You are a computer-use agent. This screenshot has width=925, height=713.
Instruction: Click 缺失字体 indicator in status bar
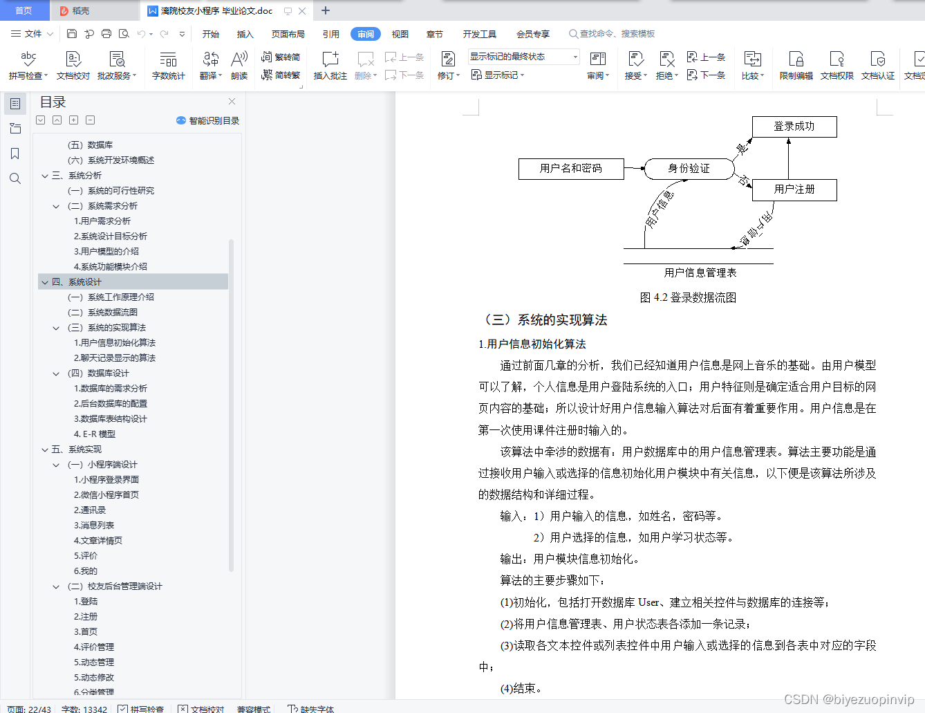(x=310, y=708)
